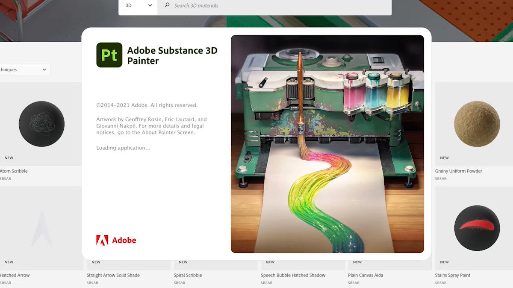513x288 pixels.
Task: Click the Search 3D materials field
Action: coord(274,6)
